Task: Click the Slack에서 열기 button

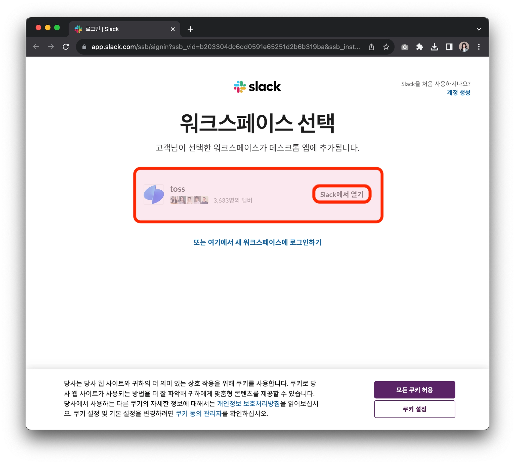Action: point(341,194)
